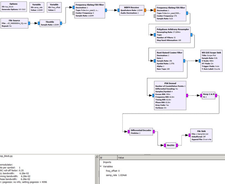Click the Root Raised Cosine Filter input port
The height and width of the screenshot is (184, 225).
155,61
